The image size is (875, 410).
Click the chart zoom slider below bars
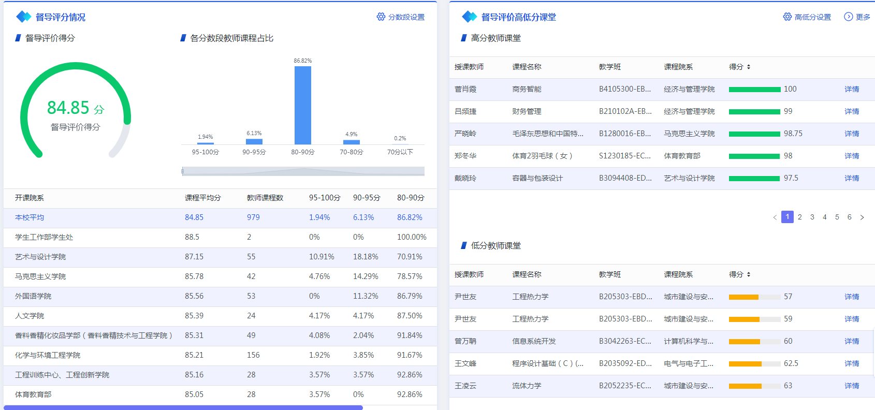(303, 171)
